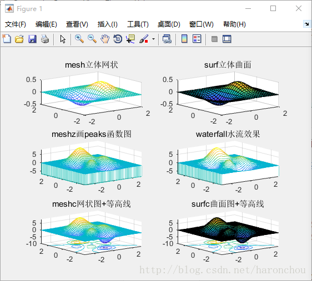Viewport: 312px width, 281px height.
Task: Print the figure with the printer icon
Action: (x=45, y=39)
